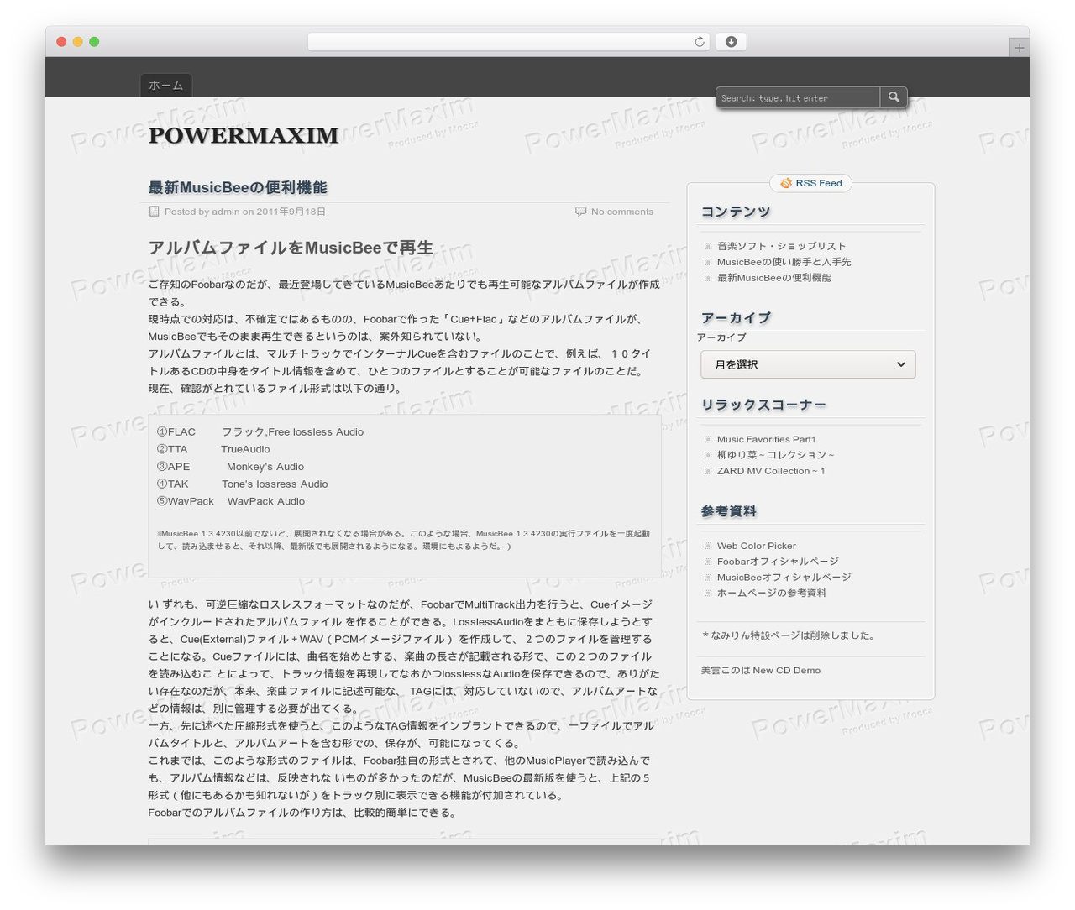
Task: Open MusicBeeの使い勝手と入手先 sidebar link
Action: pyautogui.click(x=784, y=262)
